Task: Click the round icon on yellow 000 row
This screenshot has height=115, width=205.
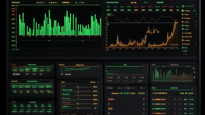Action: 144,109
